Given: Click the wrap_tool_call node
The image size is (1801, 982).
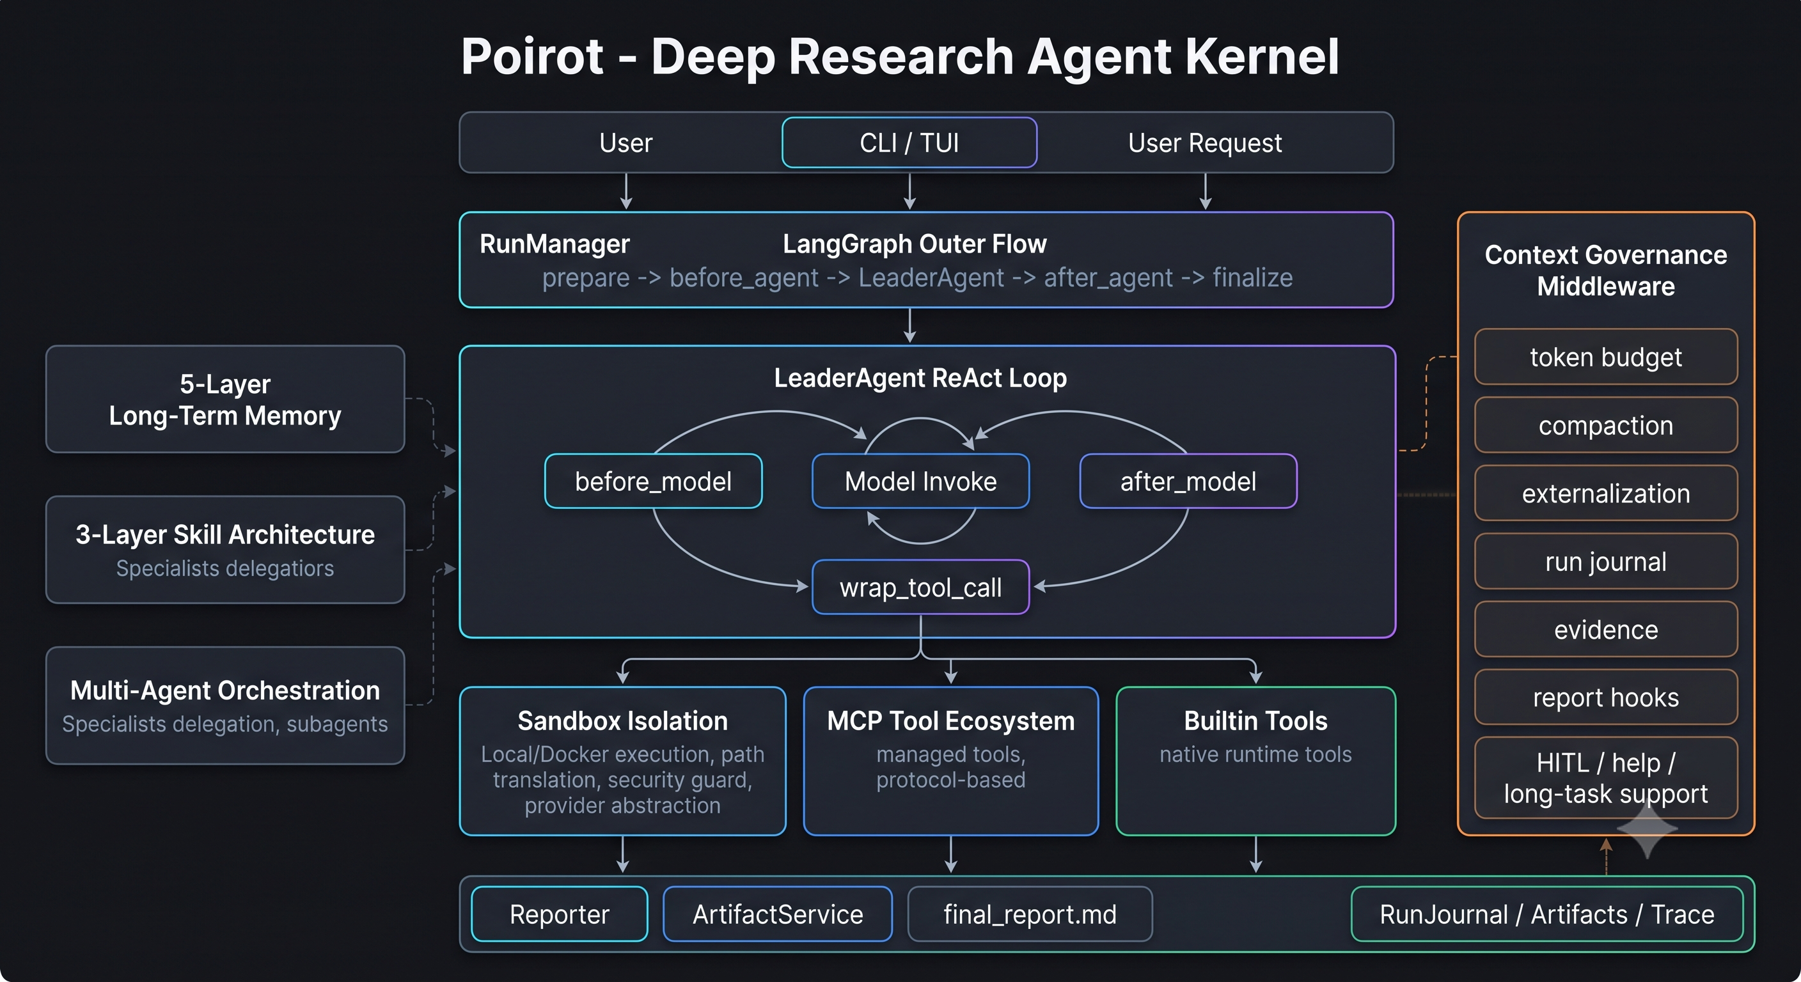Looking at the screenshot, I should (920, 587).
